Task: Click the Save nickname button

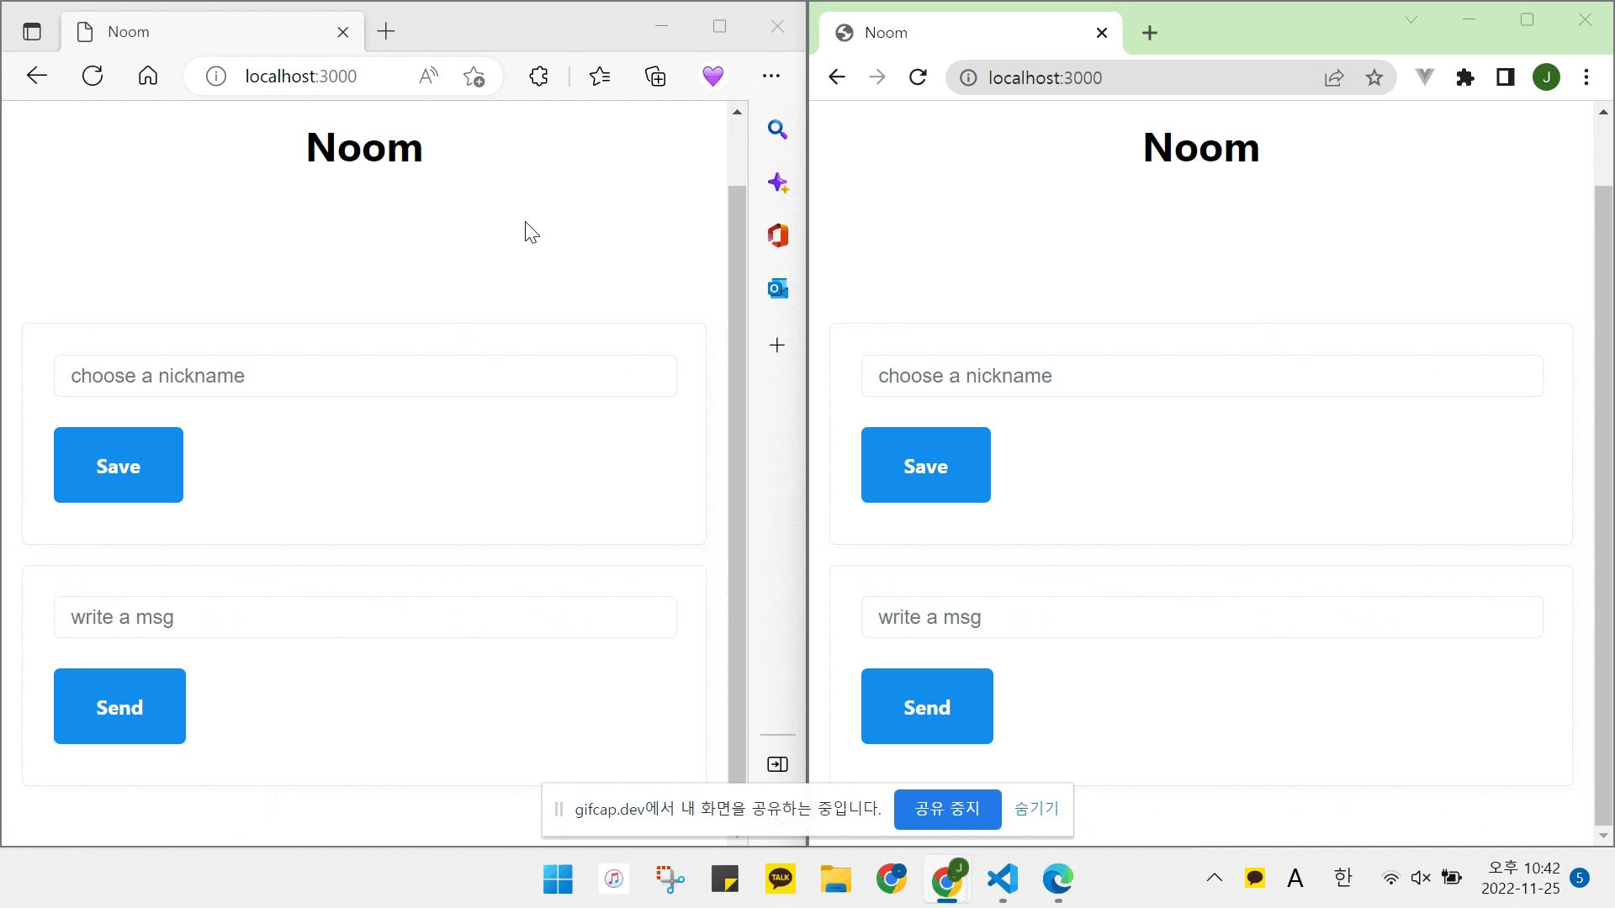Action: (118, 465)
